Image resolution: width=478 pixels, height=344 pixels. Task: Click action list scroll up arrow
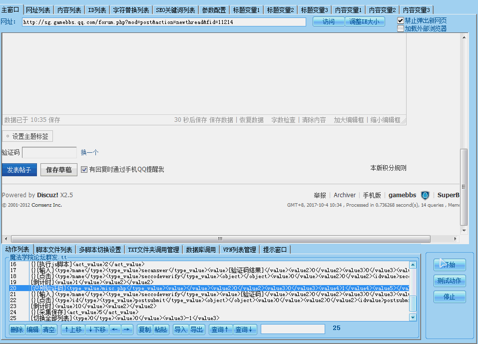[413, 265]
